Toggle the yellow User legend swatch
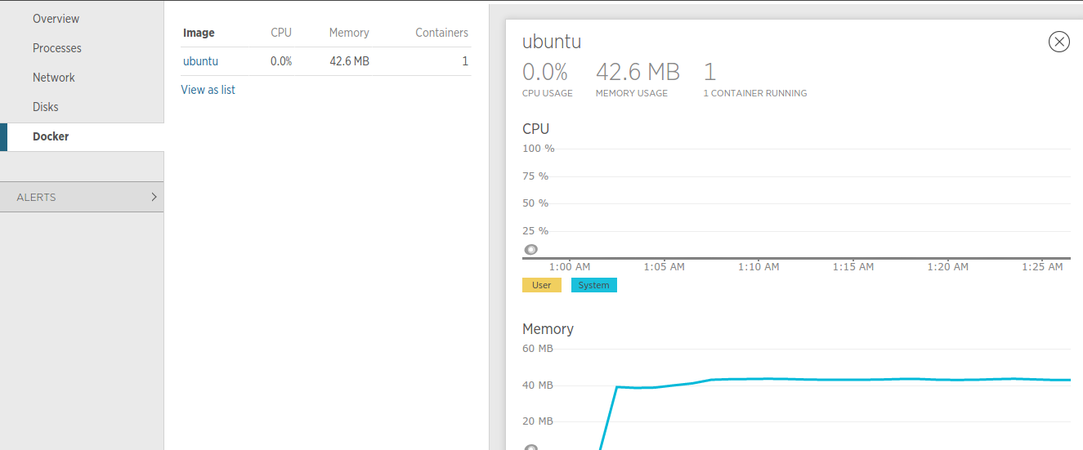This screenshot has height=450, width=1083. 542,285
